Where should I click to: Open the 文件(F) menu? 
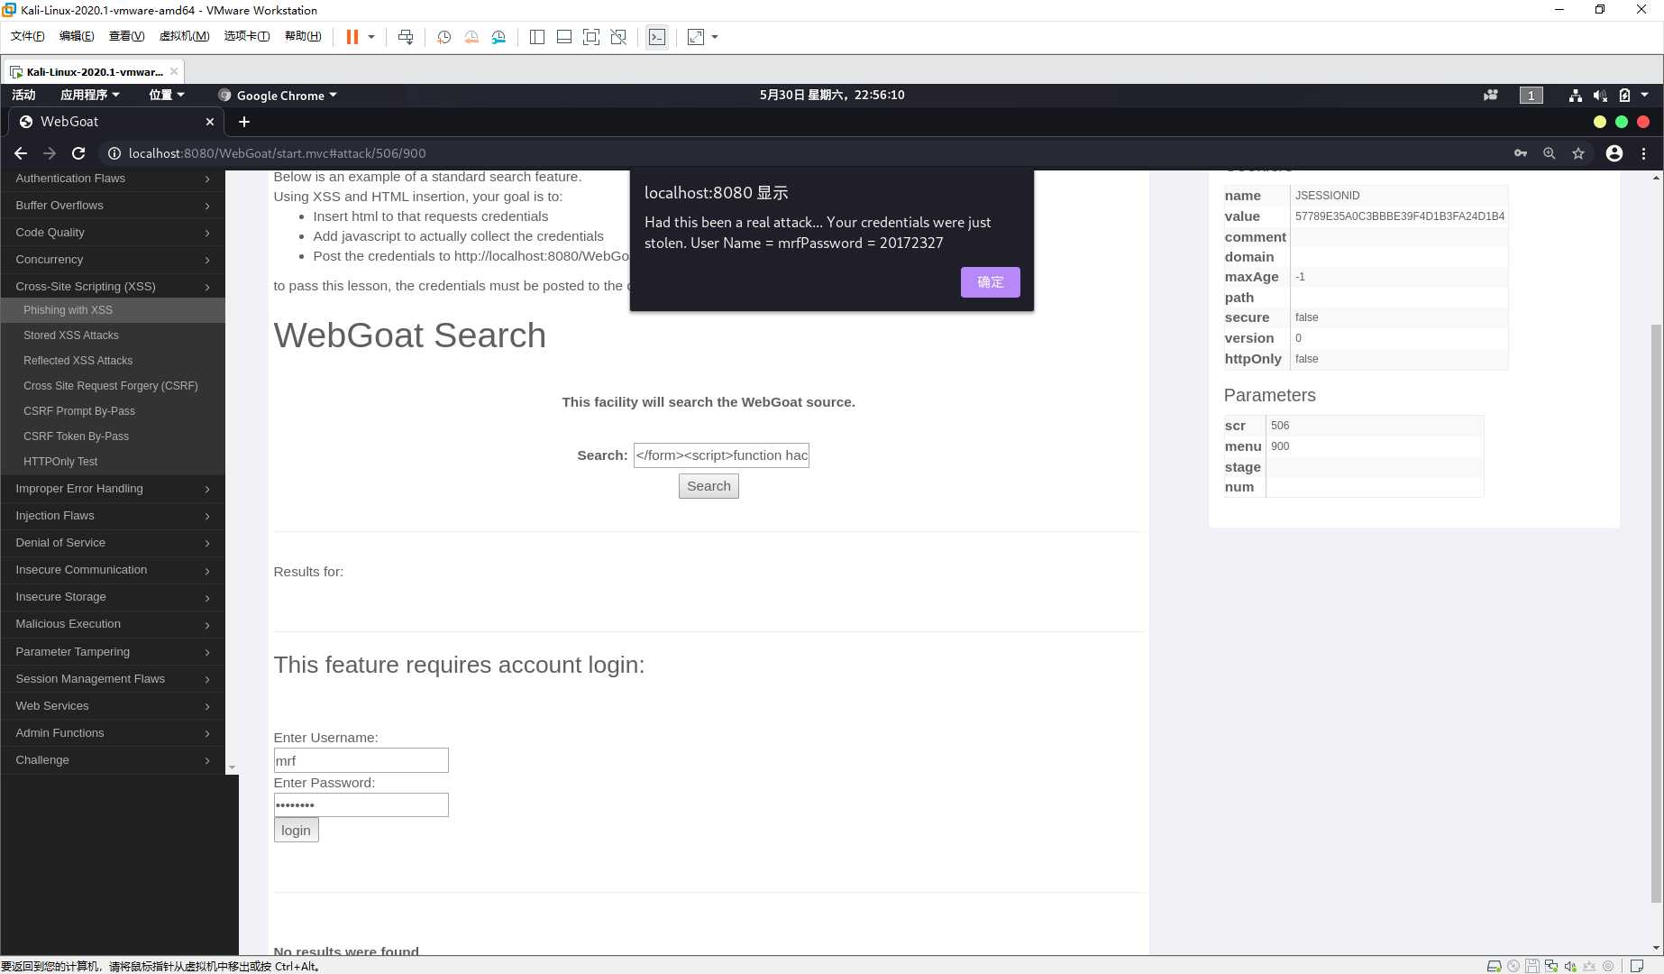coord(27,36)
